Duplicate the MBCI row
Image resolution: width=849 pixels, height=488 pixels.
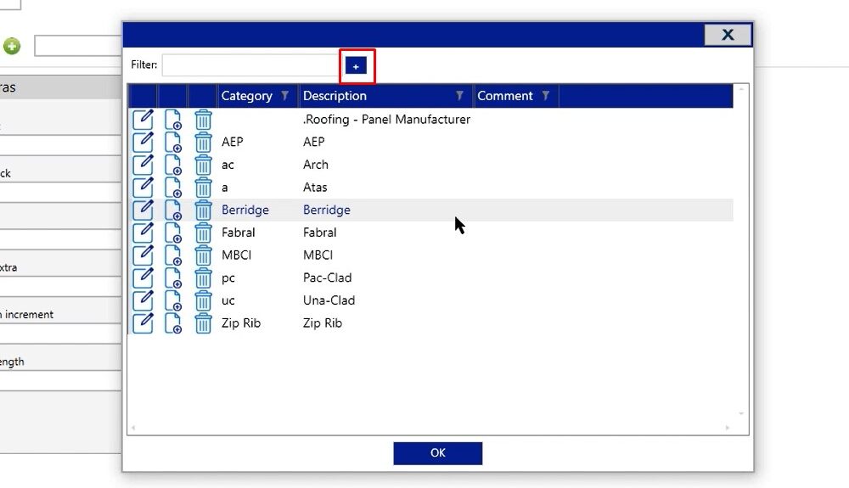tap(173, 256)
